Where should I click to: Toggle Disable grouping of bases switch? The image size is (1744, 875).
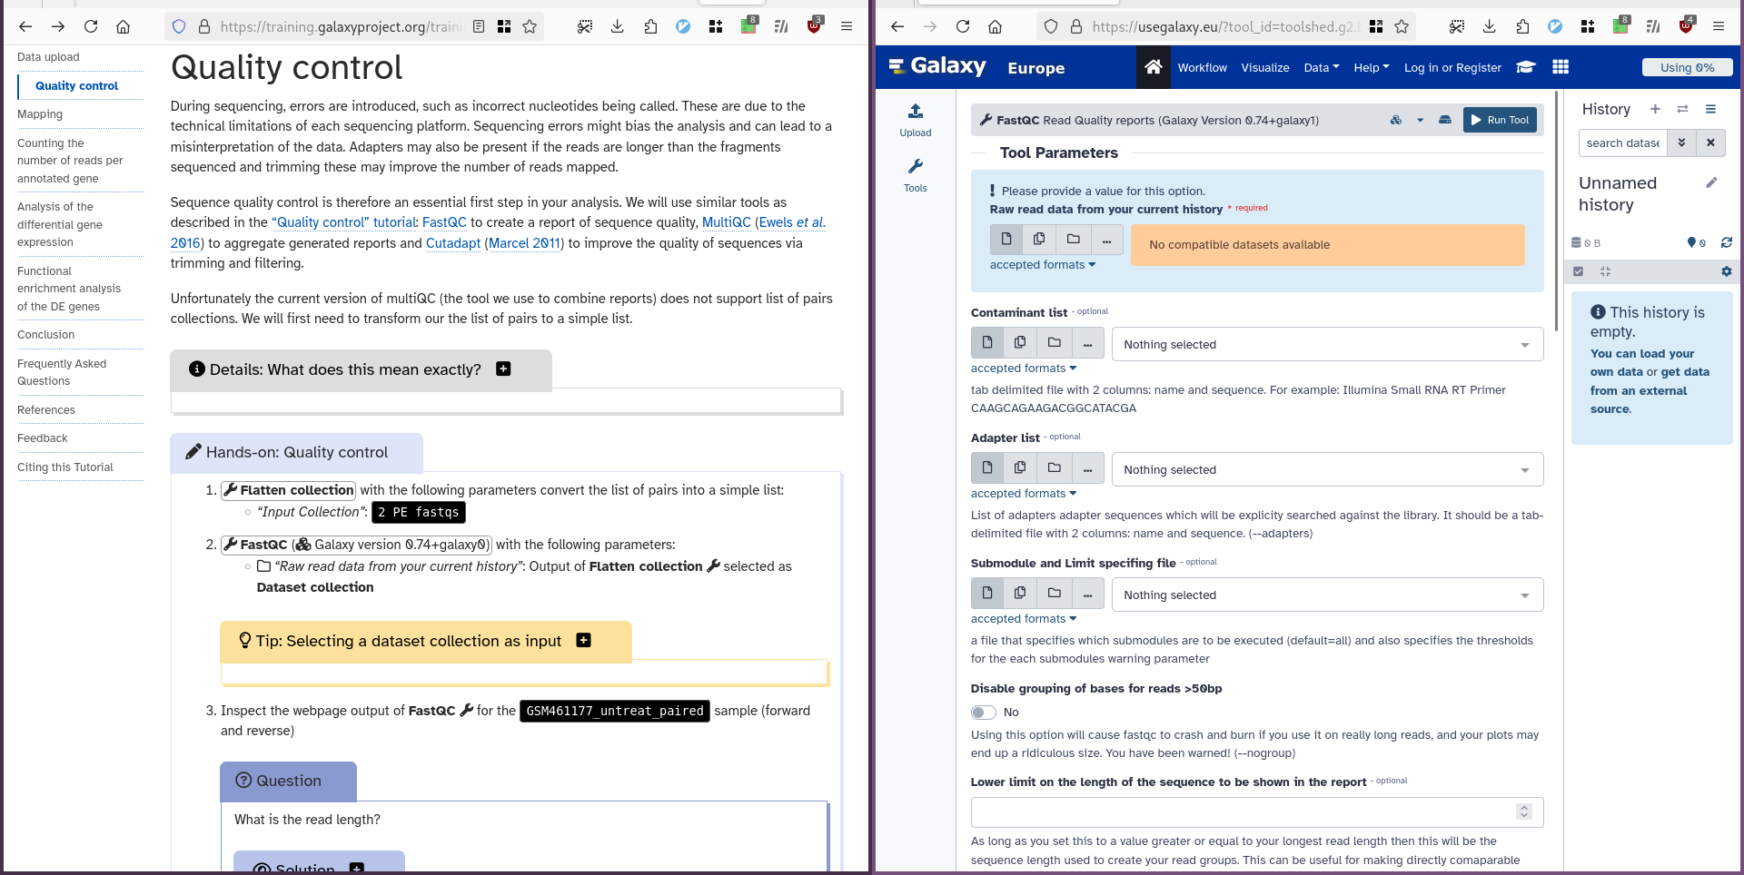click(x=983, y=713)
